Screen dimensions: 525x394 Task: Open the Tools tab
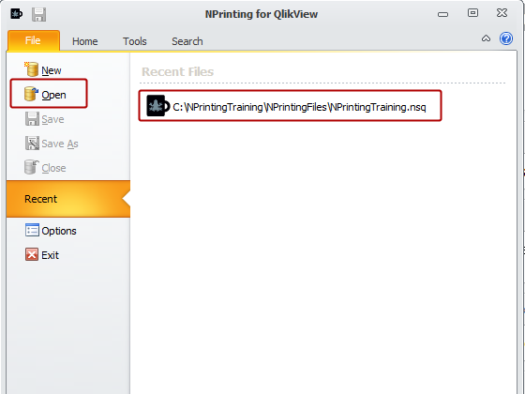click(x=135, y=41)
